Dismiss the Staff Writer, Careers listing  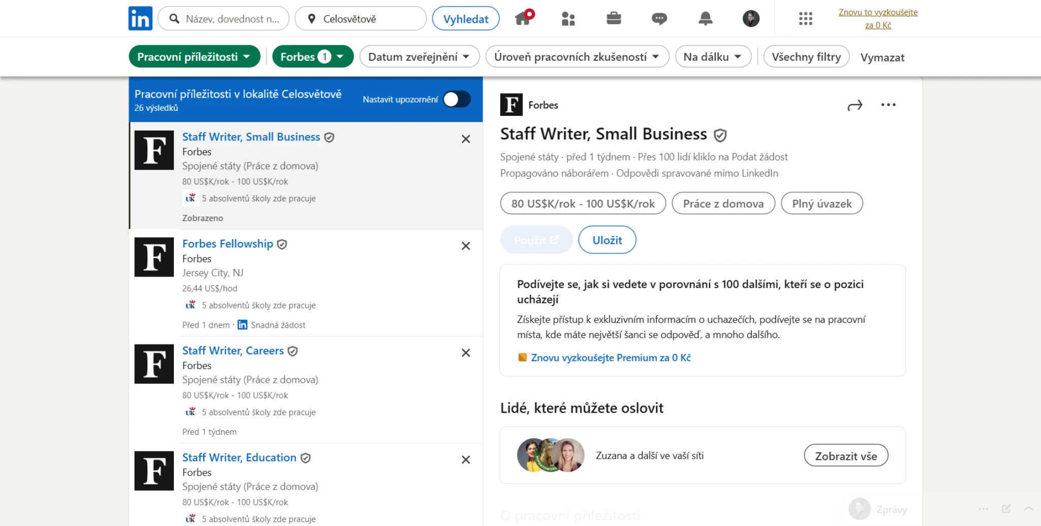coord(466,353)
